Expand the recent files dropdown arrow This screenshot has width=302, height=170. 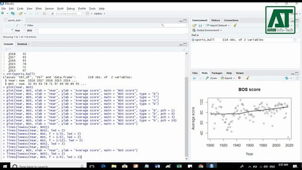coord(25,14)
